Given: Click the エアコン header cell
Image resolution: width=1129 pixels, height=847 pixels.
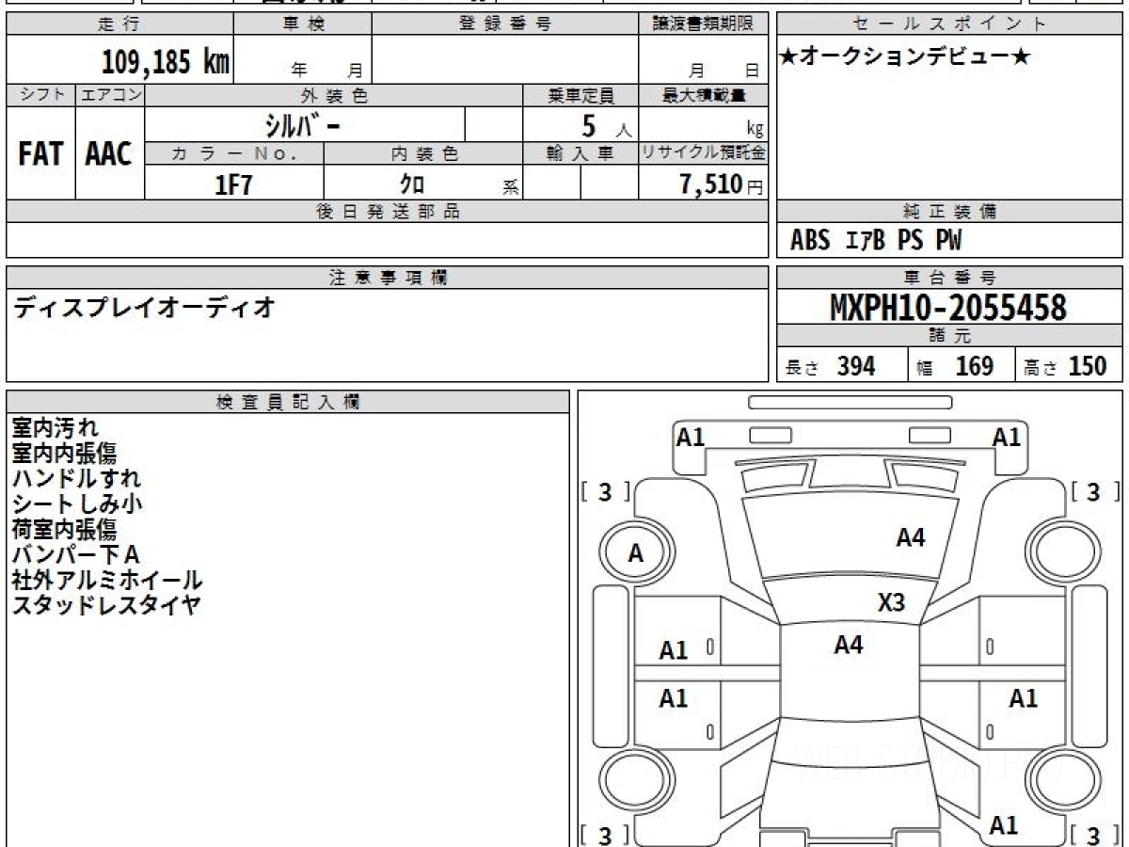Looking at the screenshot, I should (110, 95).
